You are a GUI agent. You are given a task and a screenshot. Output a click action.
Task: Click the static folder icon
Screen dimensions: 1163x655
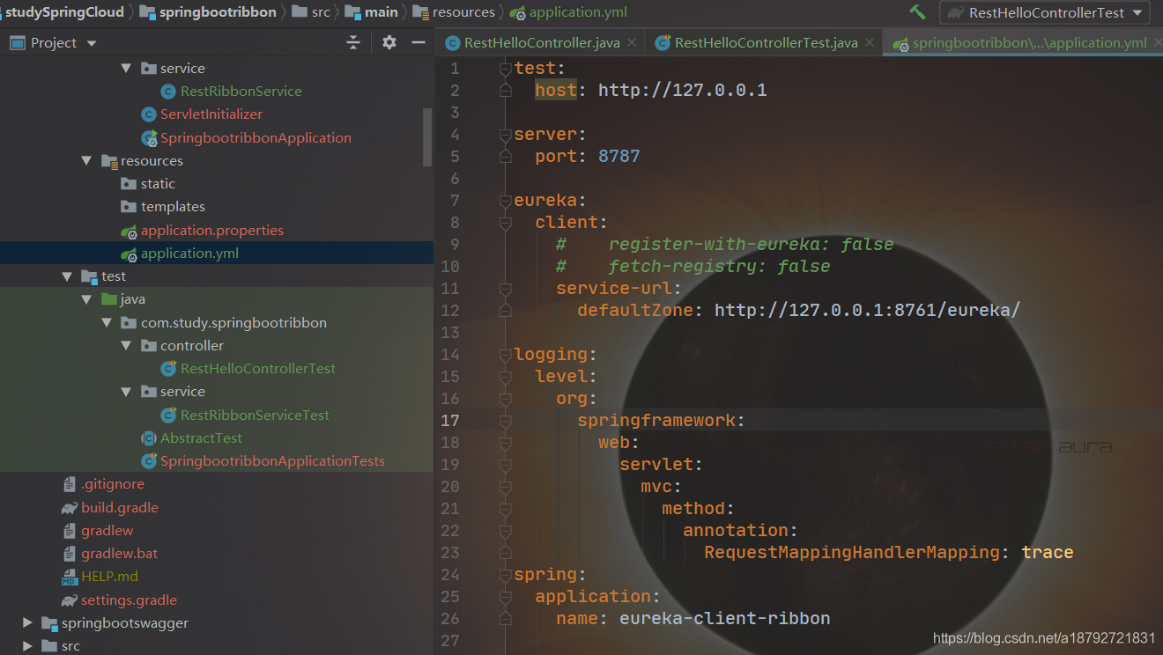pos(129,184)
